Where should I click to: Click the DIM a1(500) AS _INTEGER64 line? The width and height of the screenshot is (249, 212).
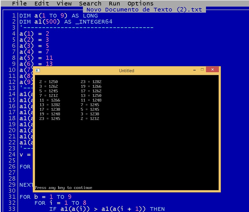(x=66, y=22)
